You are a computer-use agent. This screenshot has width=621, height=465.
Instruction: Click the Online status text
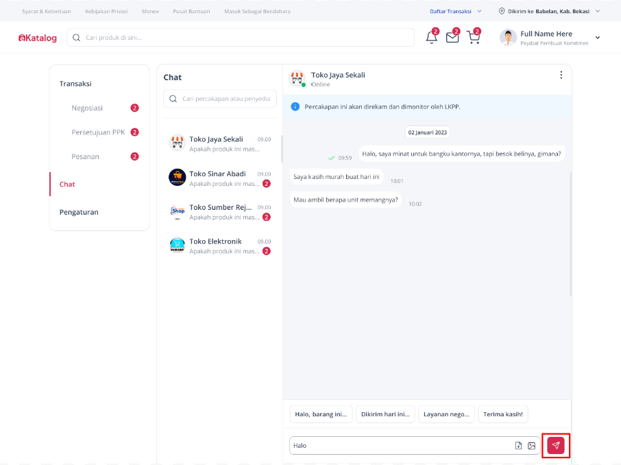[320, 84]
